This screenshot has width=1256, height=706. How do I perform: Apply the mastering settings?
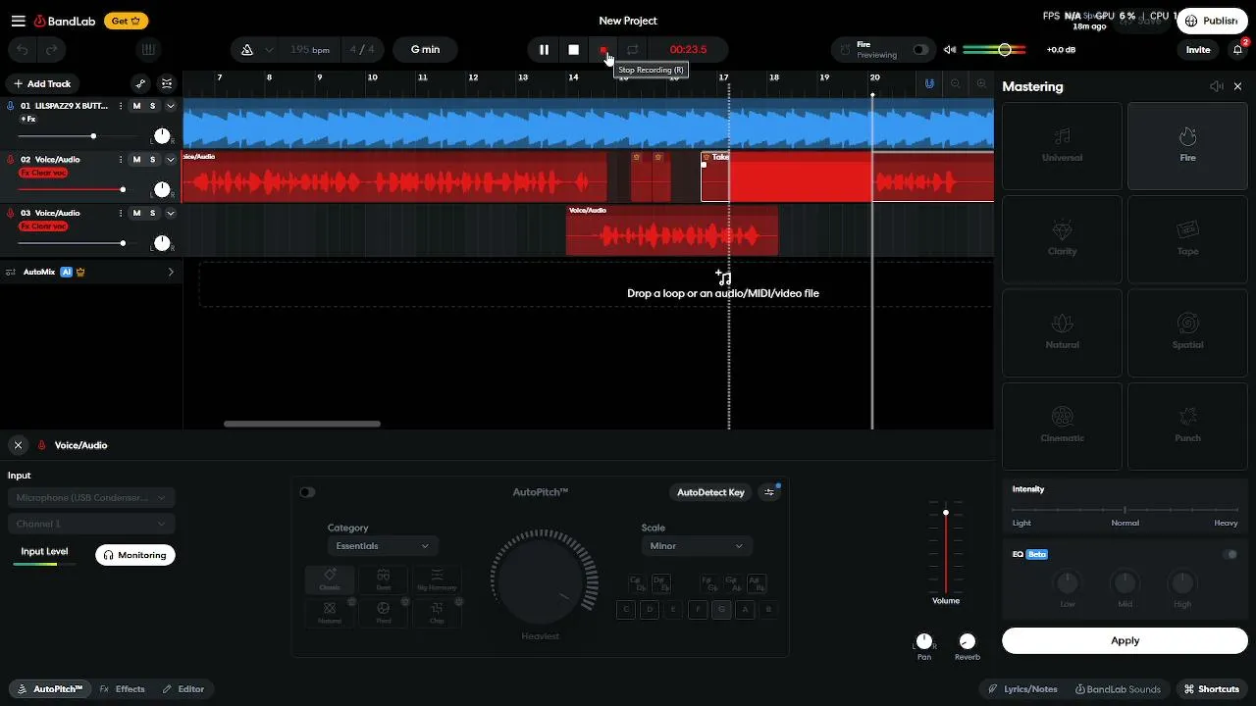click(1125, 640)
